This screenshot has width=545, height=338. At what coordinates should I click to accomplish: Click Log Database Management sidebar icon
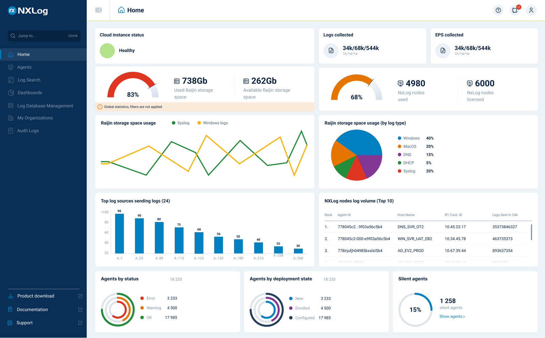[x=11, y=106]
